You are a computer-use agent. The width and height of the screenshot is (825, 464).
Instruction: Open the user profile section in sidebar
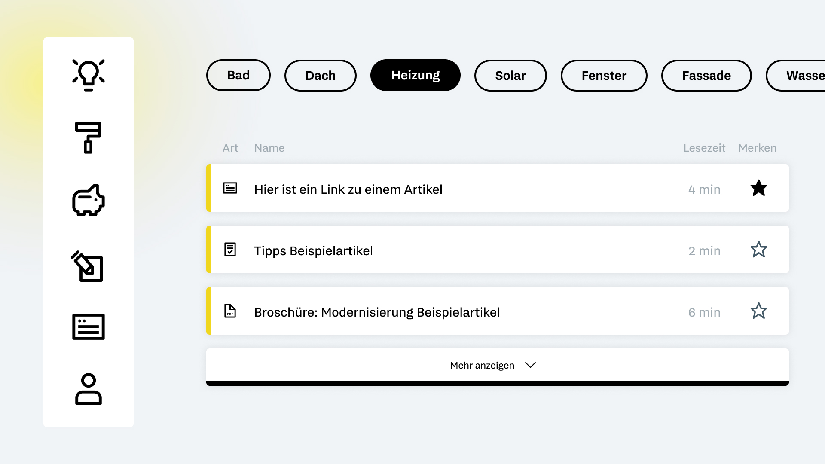pos(89,389)
